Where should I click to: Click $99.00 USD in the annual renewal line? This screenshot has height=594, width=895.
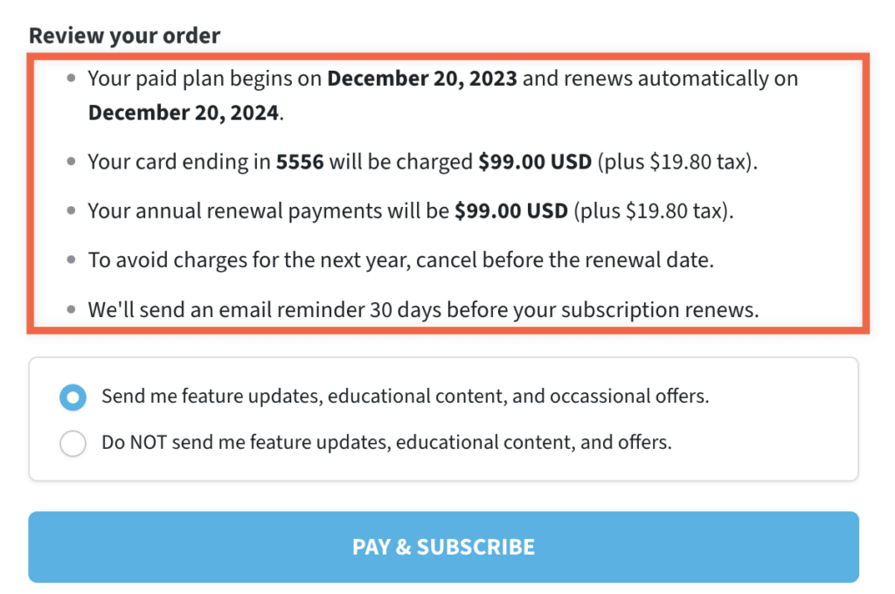pyautogui.click(x=511, y=211)
